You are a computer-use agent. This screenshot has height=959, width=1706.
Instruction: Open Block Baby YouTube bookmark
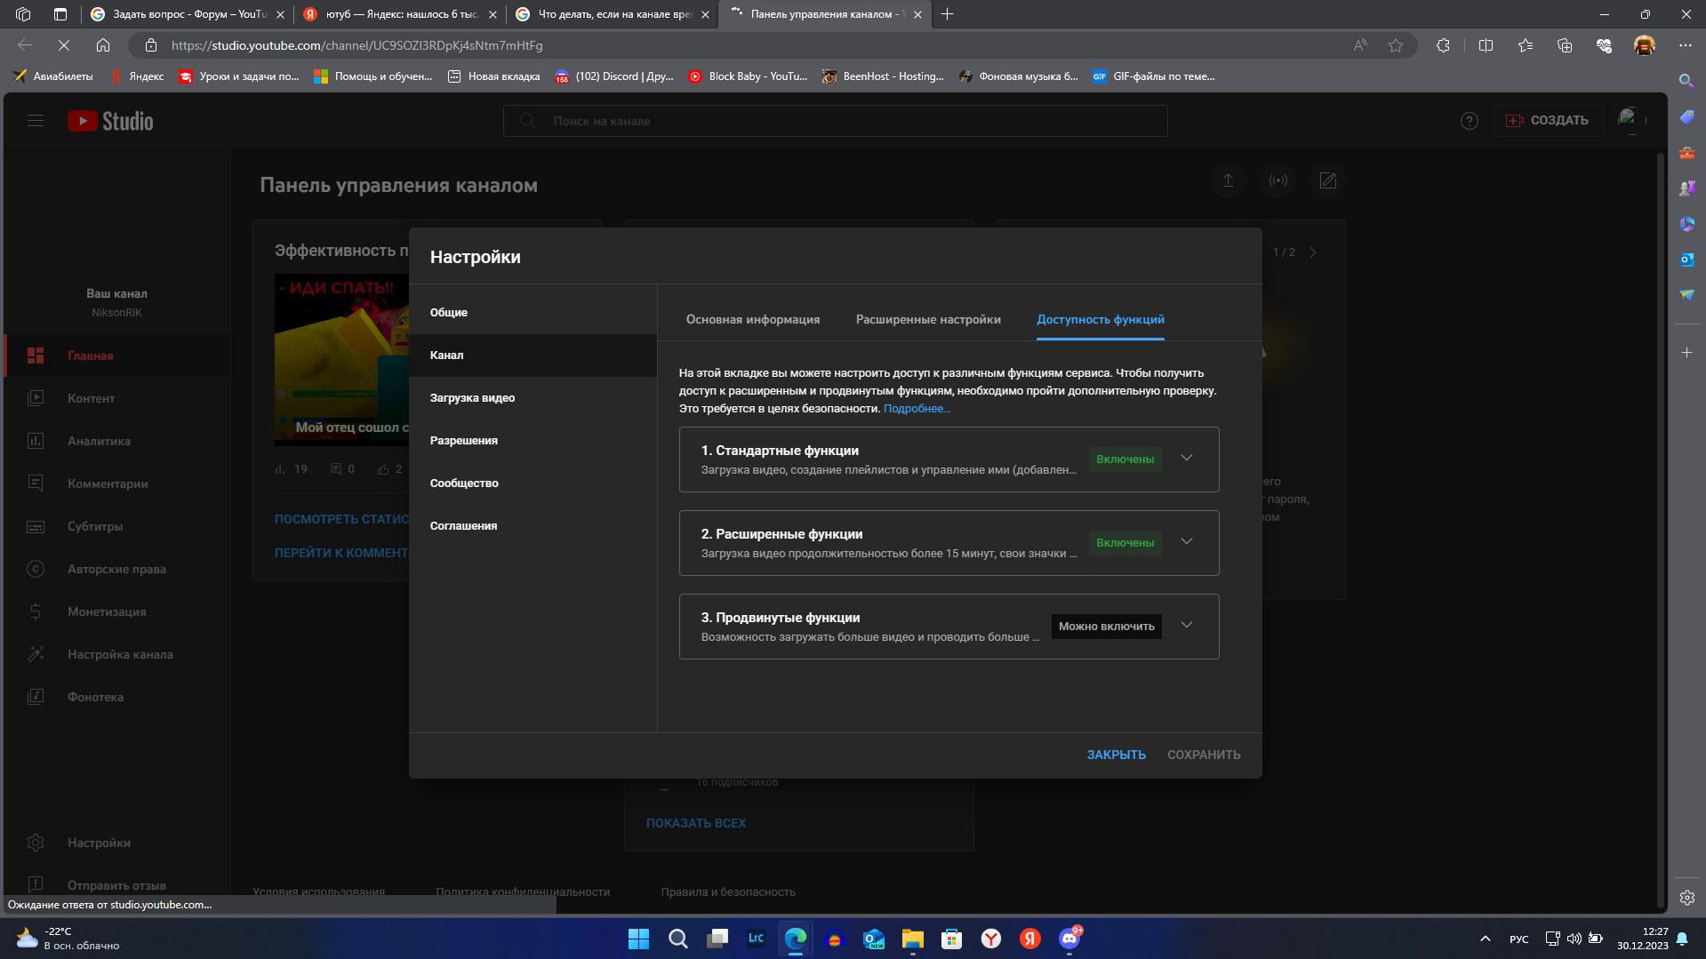click(748, 76)
